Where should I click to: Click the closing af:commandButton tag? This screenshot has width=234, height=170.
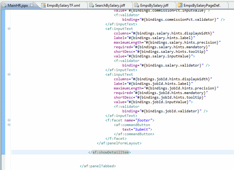click(134, 134)
